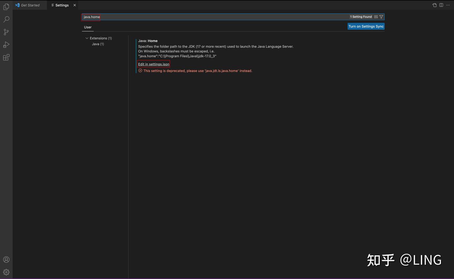Image resolution: width=454 pixels, height=279 pixels.
Task: Split the editor to the right
Action: coord(441,5)
